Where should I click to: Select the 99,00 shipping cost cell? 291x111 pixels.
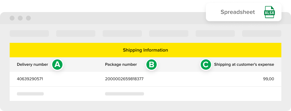coord(269,79)
